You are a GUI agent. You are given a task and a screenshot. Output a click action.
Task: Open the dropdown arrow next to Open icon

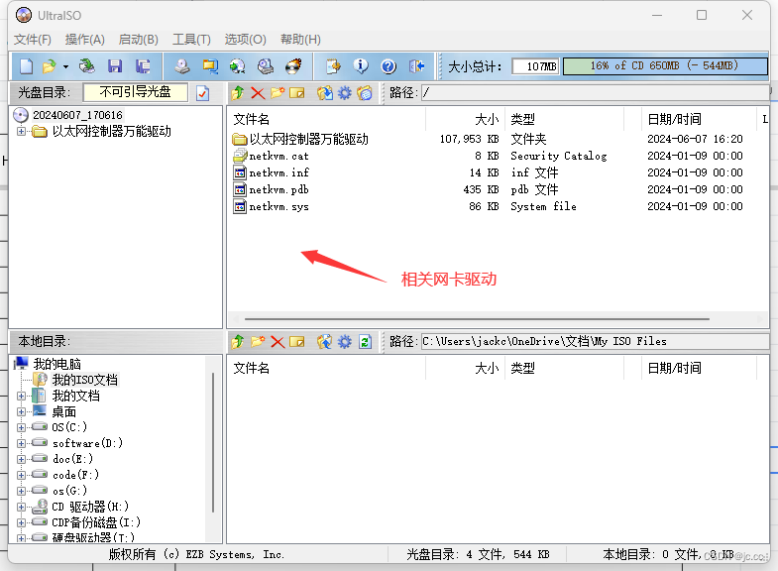point(65,66)
